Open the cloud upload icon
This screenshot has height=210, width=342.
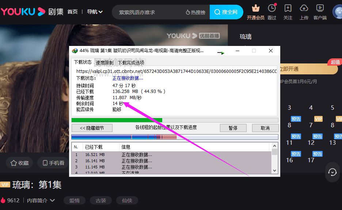(x=304, y=8)
